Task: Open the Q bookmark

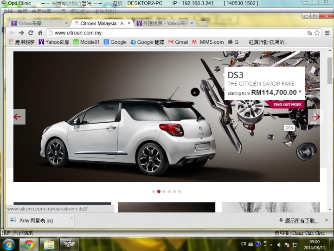Action: (x=233, y=42)
